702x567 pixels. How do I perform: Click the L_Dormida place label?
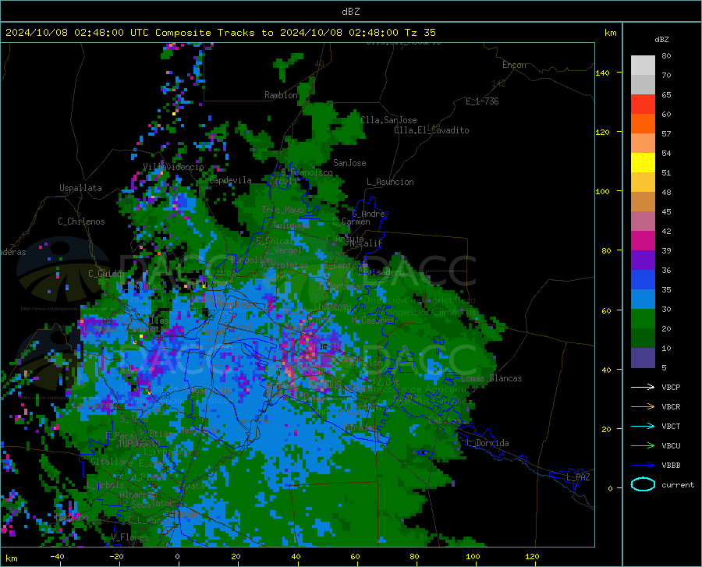487,443
